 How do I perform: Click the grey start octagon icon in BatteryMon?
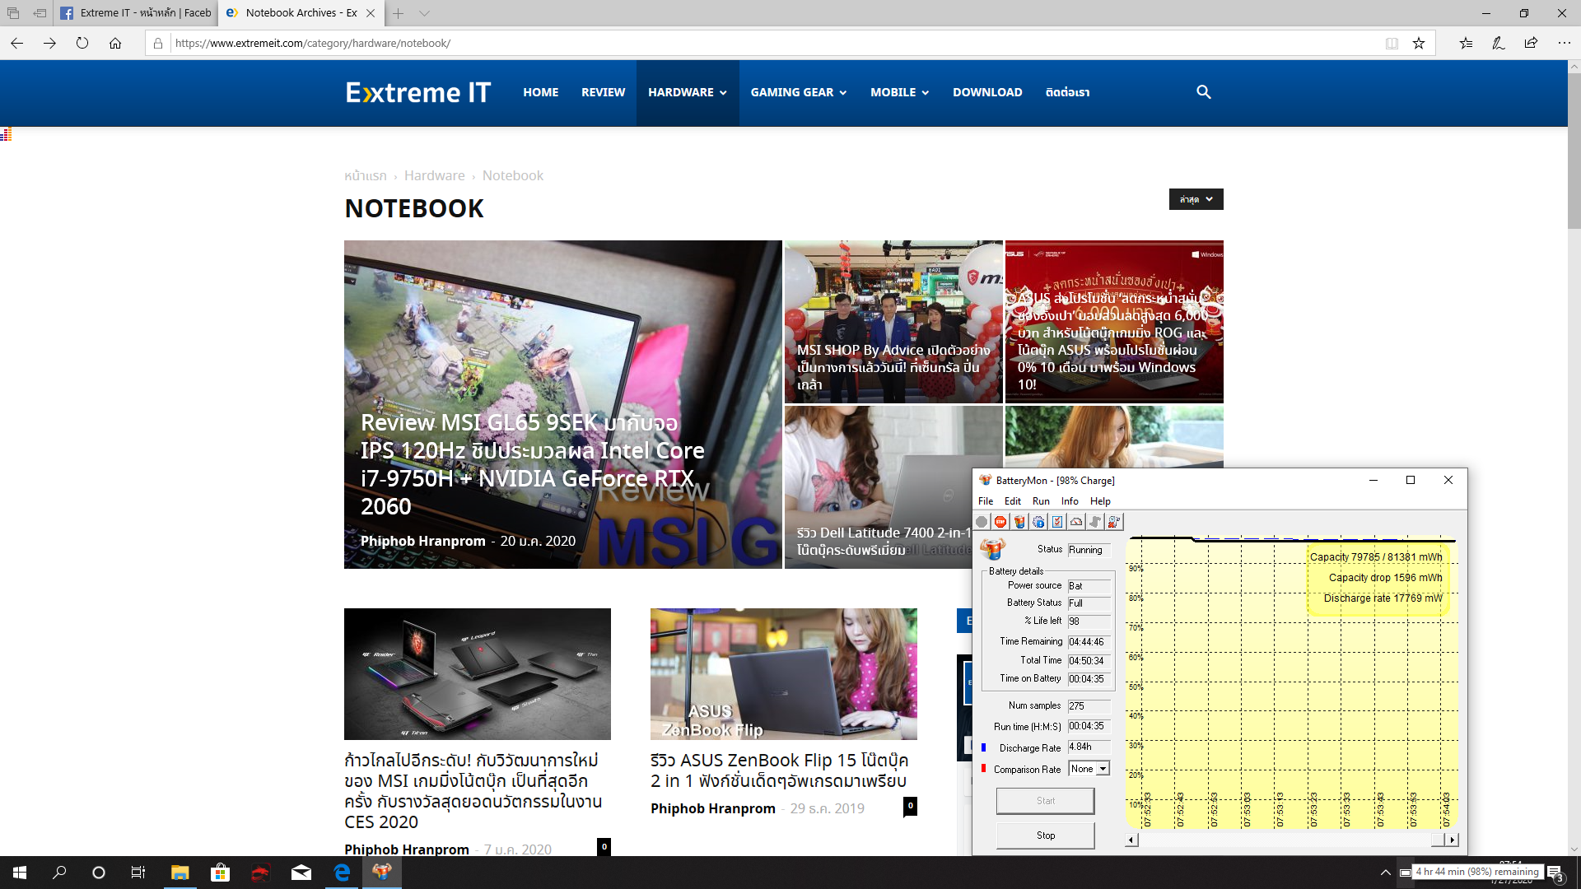tap(982, 522)
